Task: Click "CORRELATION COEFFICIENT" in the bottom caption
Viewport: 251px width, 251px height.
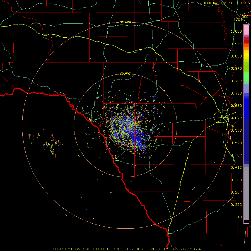Action: click(x=81, y=249)
